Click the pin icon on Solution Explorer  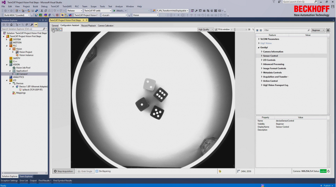[43, 20]
